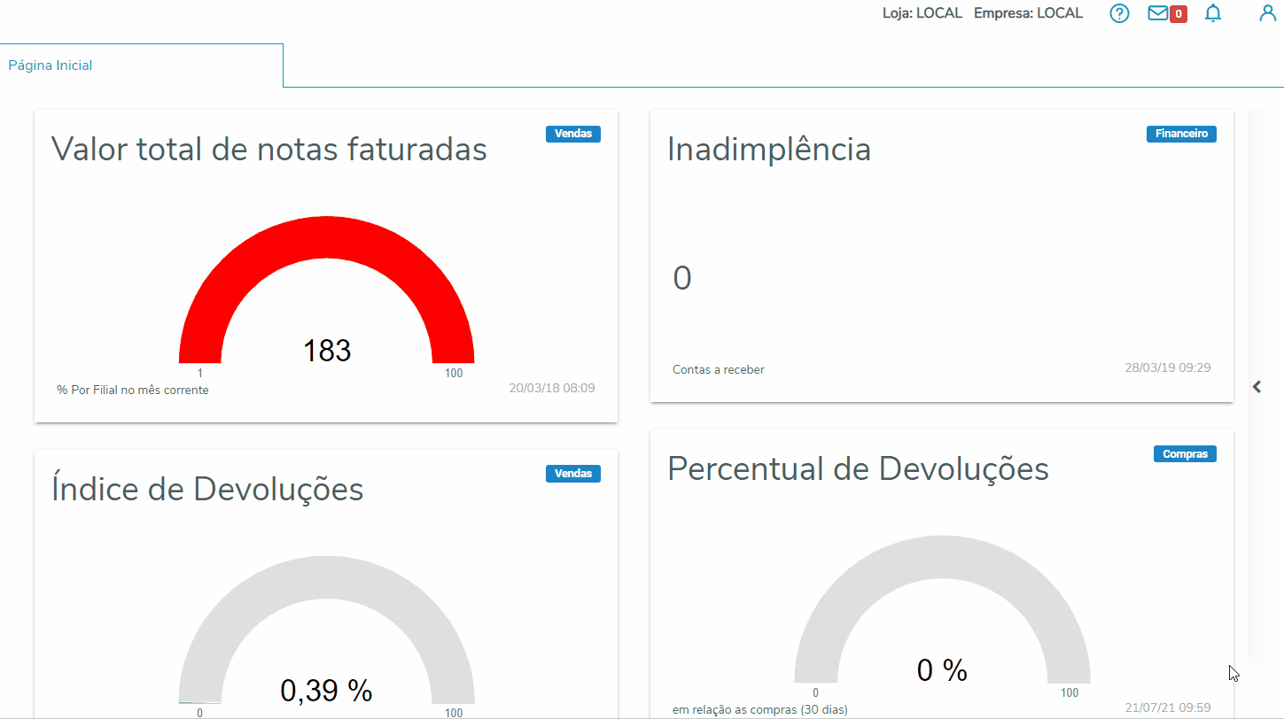Click % Por Filial no mês corrente label
The width and height of the screenshot is (1284, 719).
pyautogui.click(x=133, y=390)
